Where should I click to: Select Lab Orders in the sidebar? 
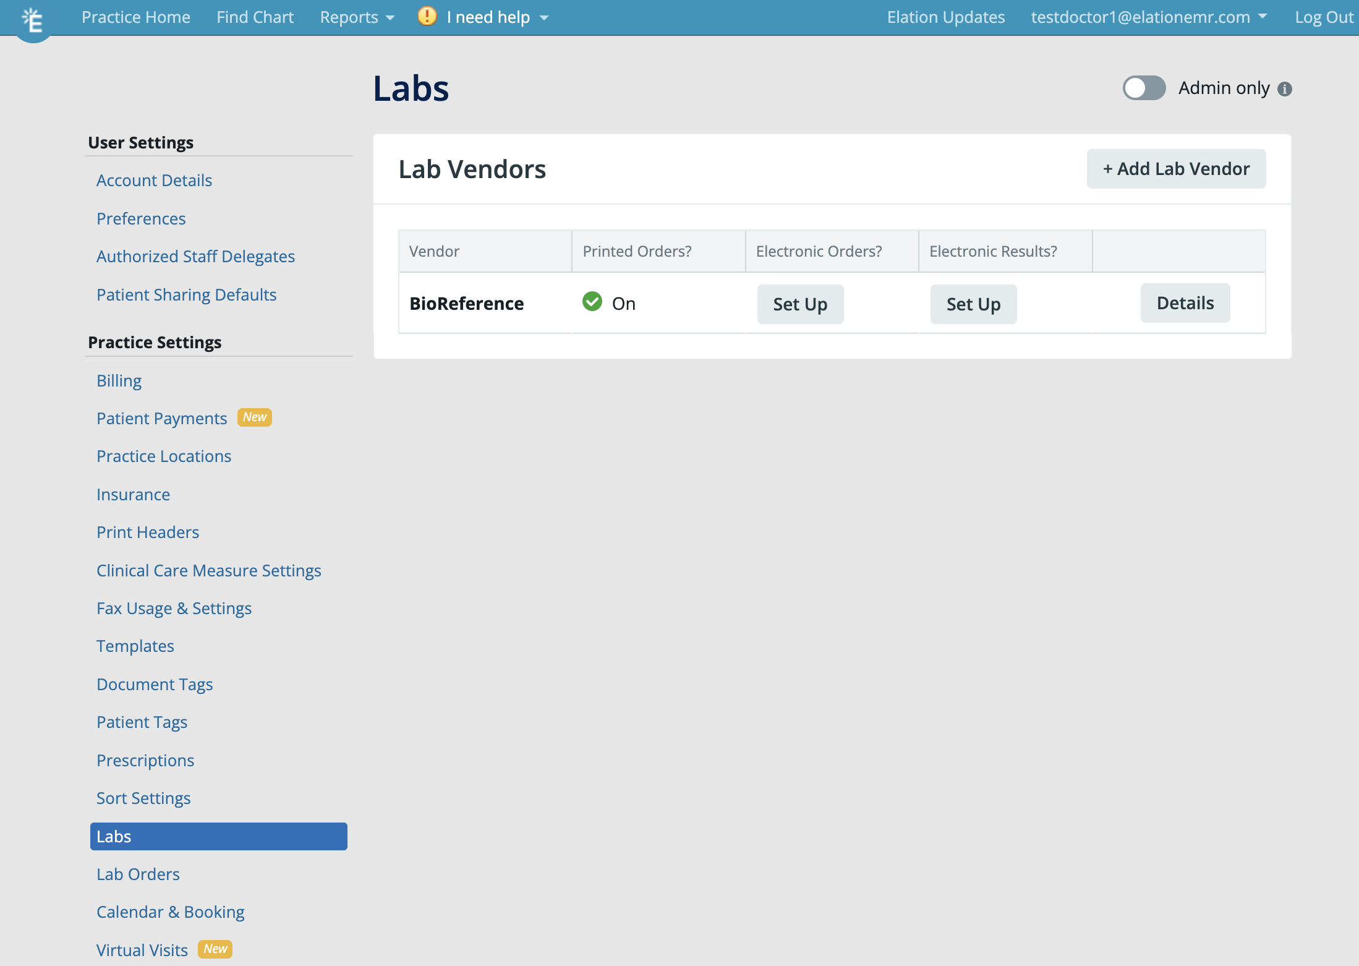(x=138, y=874)
